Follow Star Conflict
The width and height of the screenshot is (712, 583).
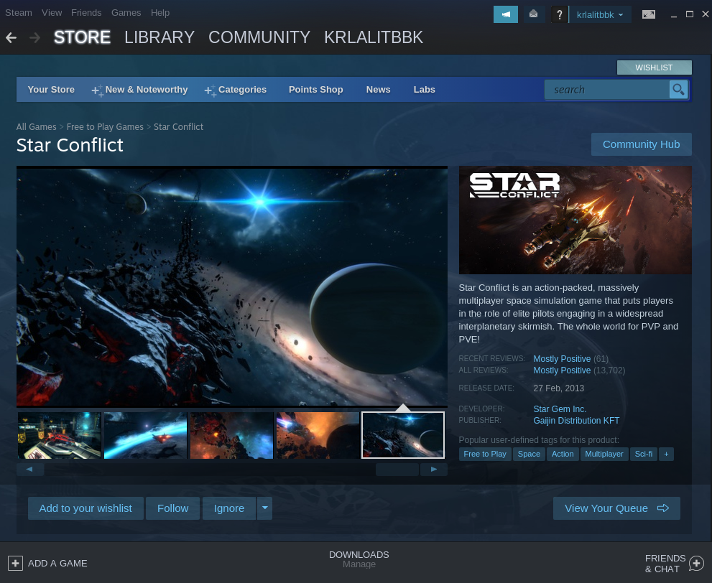(172, 508)
